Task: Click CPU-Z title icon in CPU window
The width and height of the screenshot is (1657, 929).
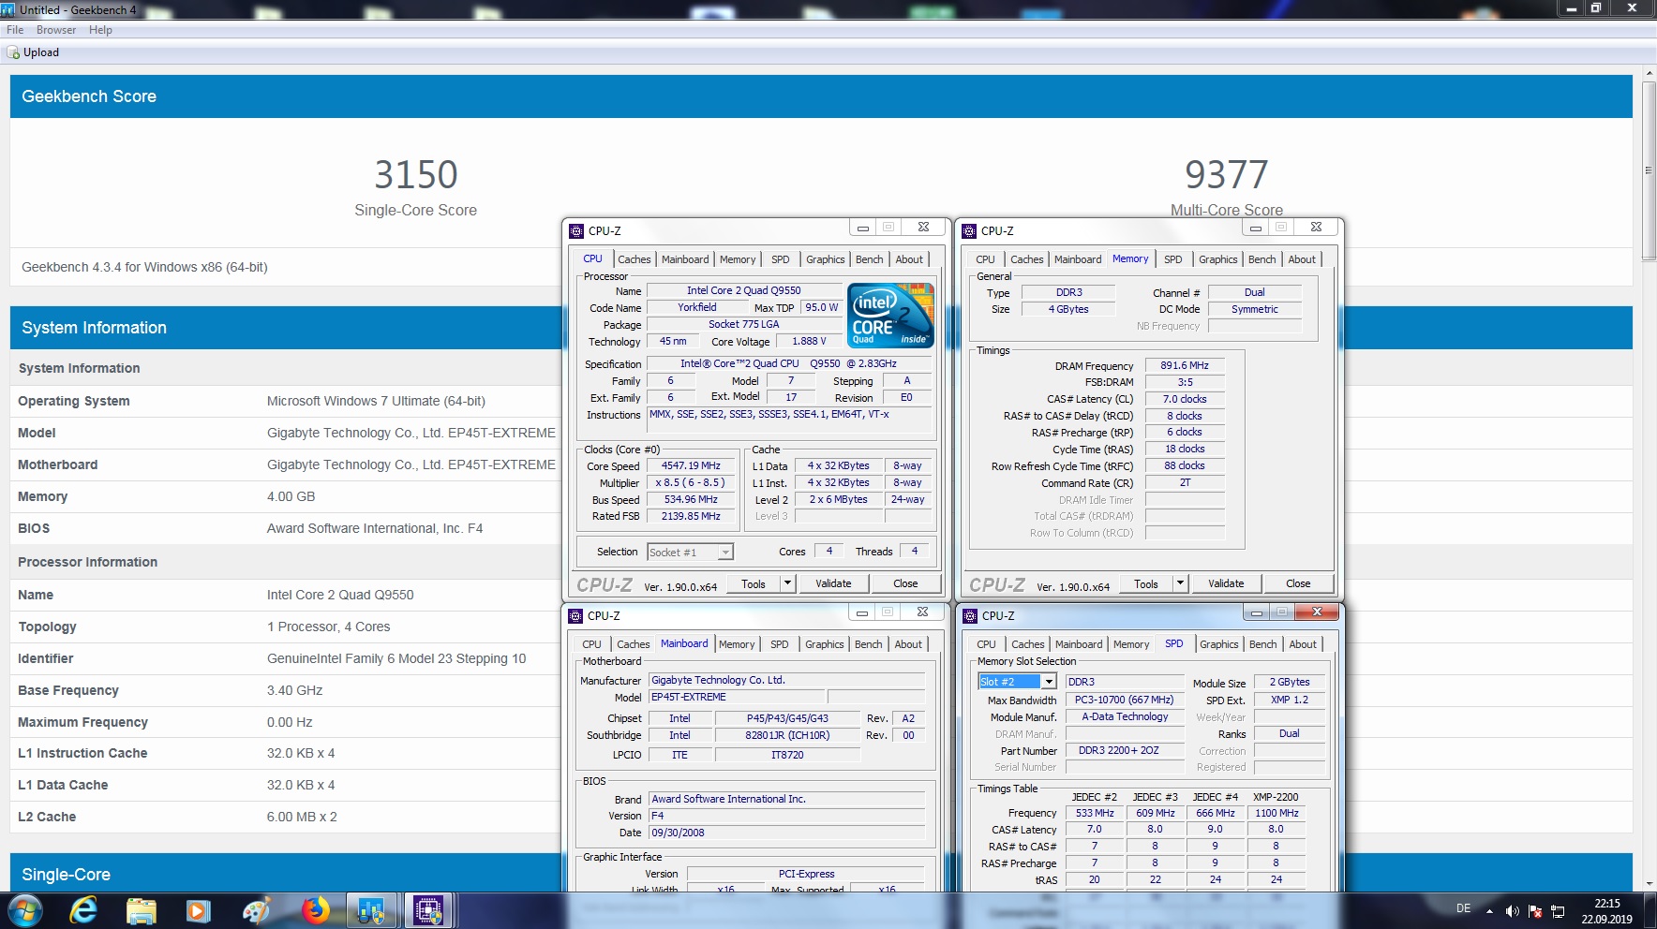Action: coord(576,230)
